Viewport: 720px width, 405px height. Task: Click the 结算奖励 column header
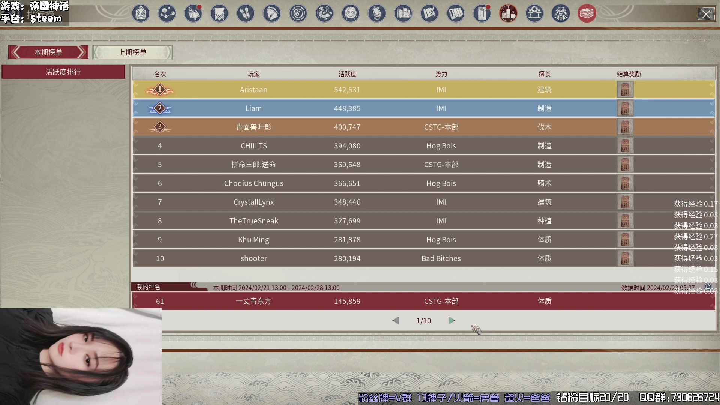point(629,74)
